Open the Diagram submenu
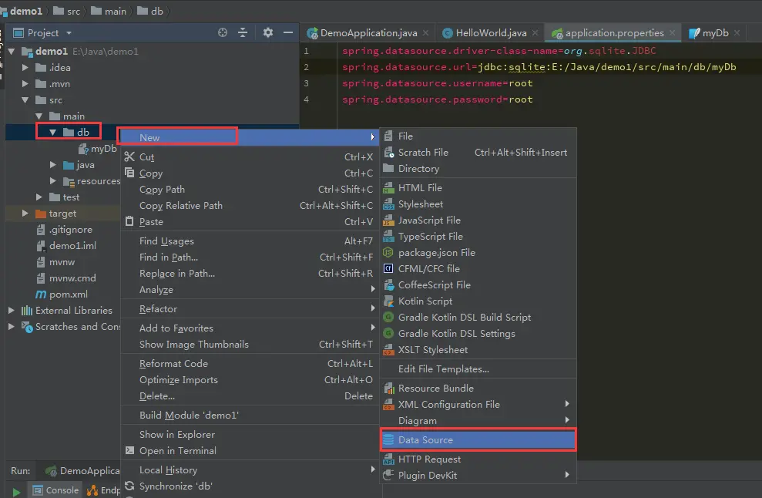 point(478,421)
